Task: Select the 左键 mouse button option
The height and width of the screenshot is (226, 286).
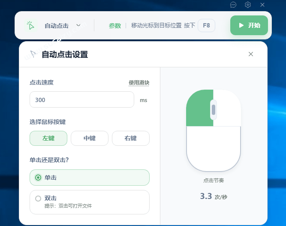Action: (x=48, y=138)
